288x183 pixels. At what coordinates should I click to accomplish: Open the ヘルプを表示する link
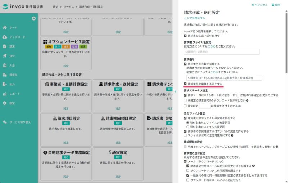tap(194, 18)
